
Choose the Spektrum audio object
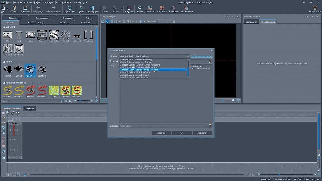coord(42,69)
